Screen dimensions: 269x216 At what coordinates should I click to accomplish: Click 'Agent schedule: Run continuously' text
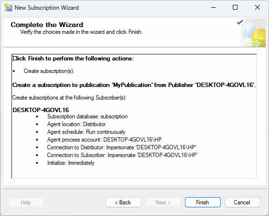tap(86, 132)
